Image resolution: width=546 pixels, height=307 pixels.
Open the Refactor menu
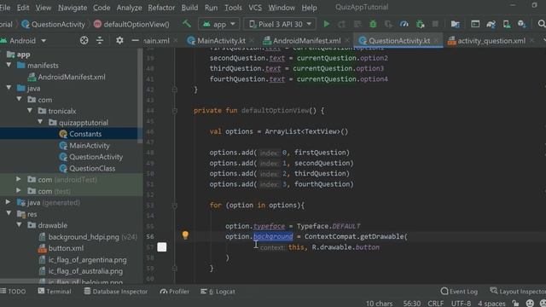[x=161, y=8]
